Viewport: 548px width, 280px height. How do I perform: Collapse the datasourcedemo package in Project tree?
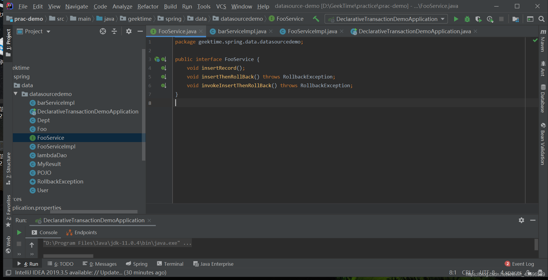pos(16,94)
